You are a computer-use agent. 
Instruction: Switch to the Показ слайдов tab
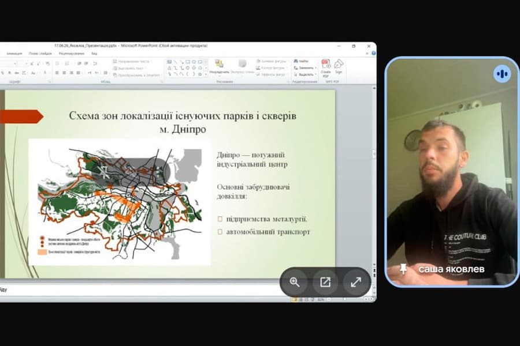(x=40, y=53)
